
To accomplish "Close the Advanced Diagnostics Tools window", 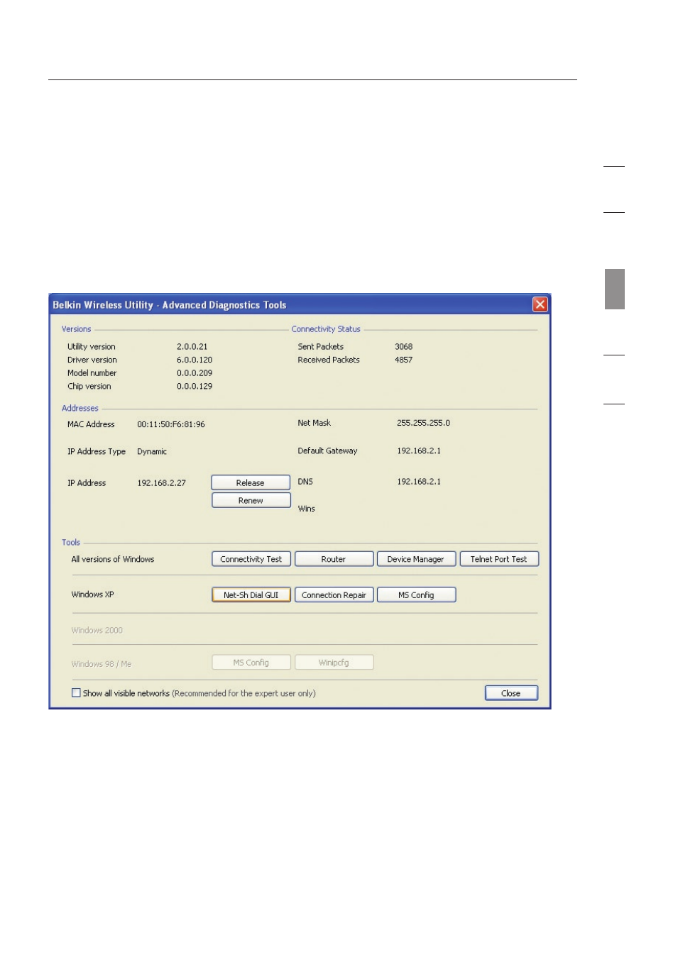I will [x=540, y=304].
